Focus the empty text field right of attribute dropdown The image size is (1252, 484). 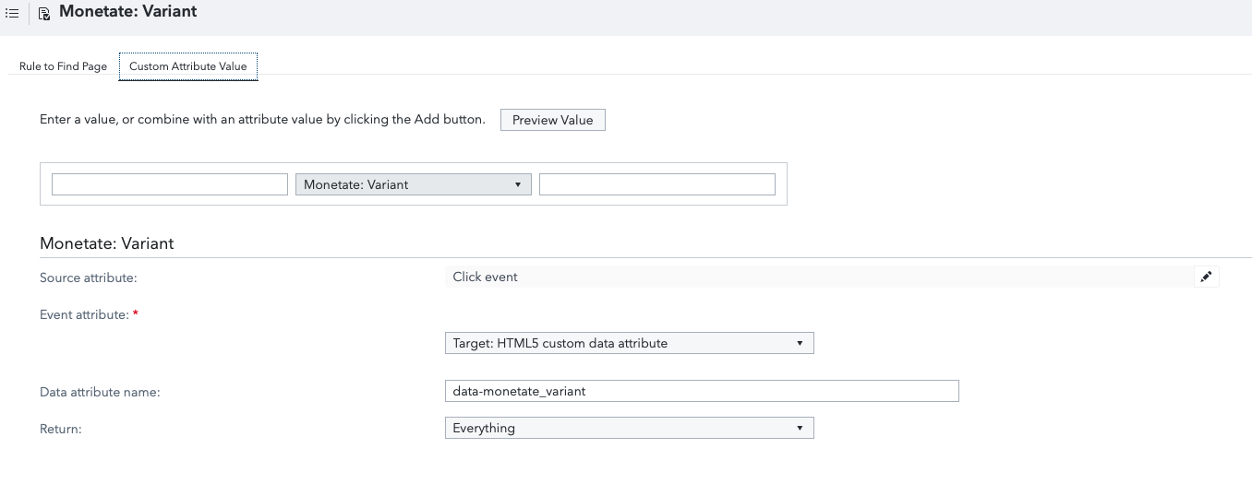(x=656, y=184)
